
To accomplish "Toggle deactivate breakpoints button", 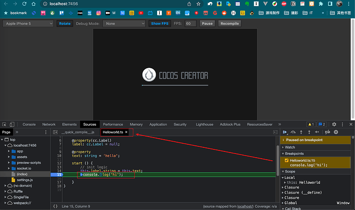I will coord(327,132).
